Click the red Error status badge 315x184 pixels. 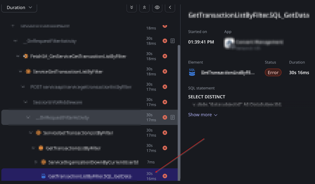pos(273,73)
